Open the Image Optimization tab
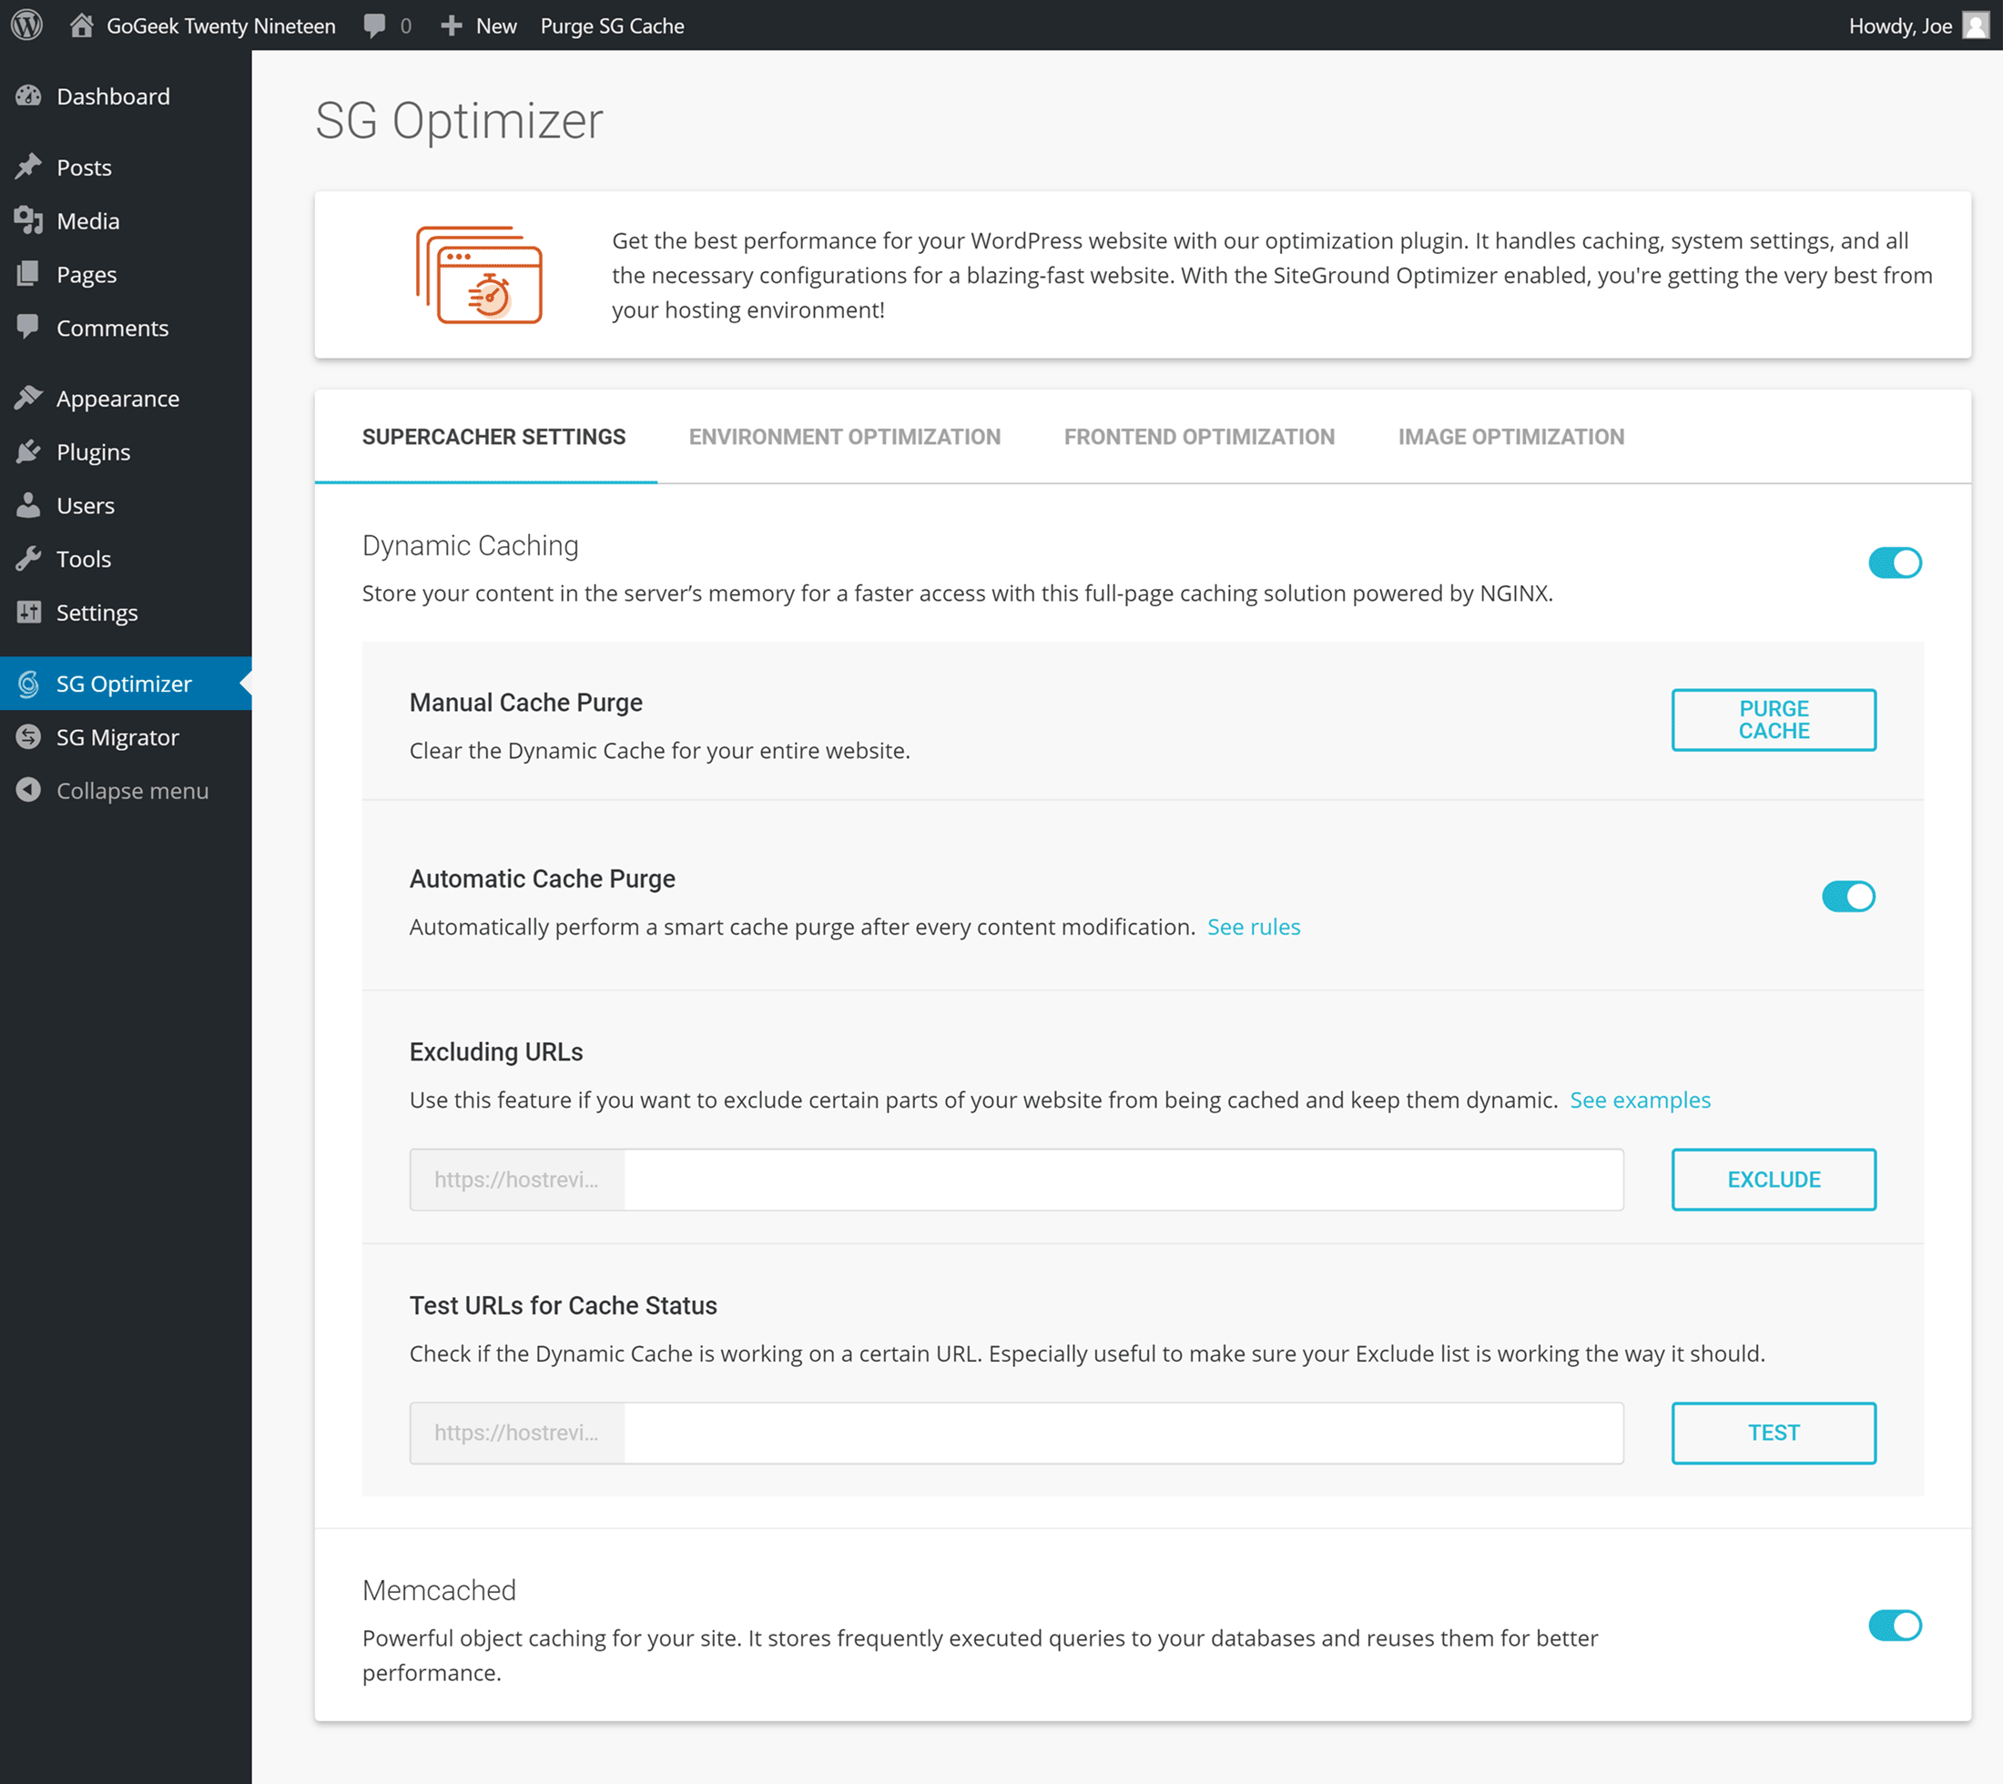Viewport: 2003px width, 1784px height. tap(1510, 437)
